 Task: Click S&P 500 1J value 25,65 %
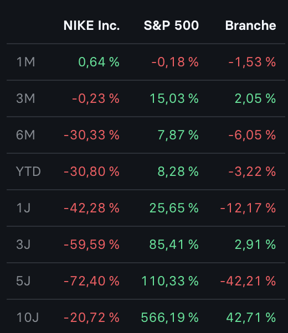point(174,208)
